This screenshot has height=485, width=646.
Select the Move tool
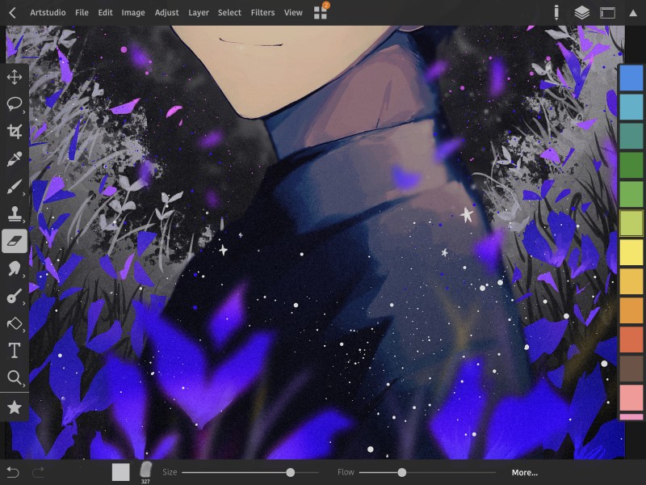pos(15,77)
